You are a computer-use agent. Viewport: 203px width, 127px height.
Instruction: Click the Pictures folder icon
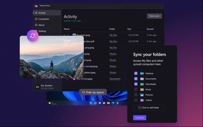[142, 95]
